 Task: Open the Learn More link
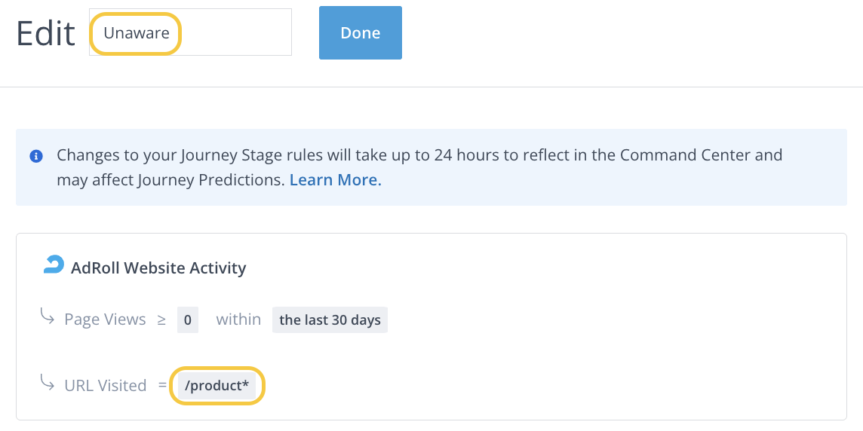coord(335,180)
